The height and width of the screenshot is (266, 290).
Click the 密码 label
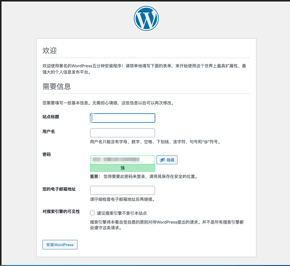click(x=47, y=154)
